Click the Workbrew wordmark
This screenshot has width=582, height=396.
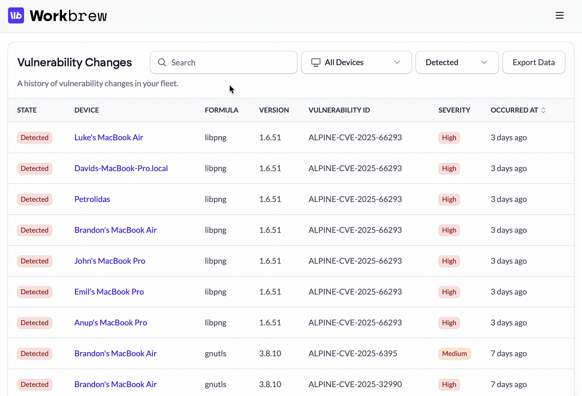coord(68,16)
